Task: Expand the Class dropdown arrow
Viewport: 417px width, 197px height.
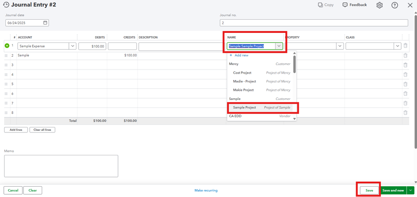Action: click(x=397, y=46)
